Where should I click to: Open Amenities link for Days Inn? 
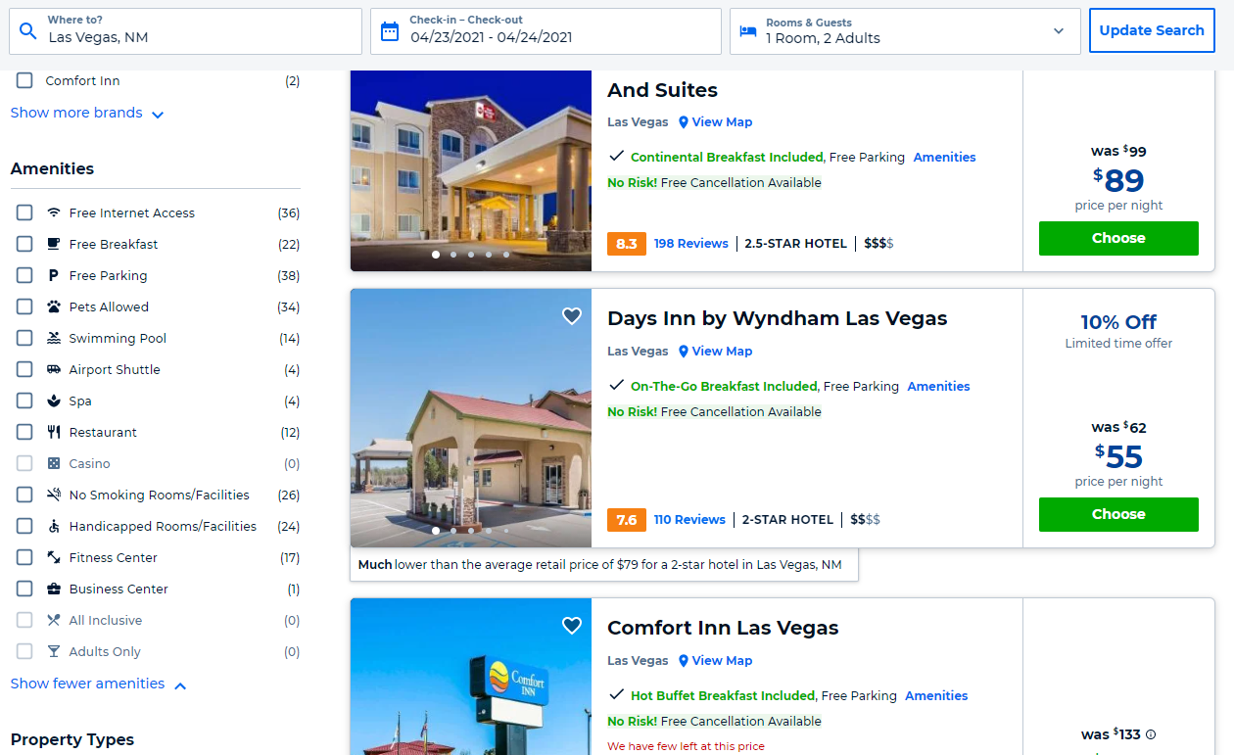coord(938,387)
